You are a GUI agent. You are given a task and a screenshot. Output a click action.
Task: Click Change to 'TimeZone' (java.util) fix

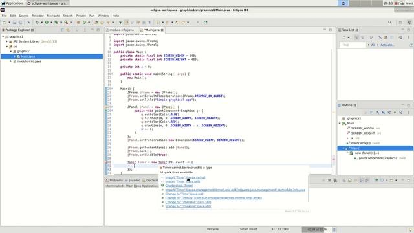tap(188, 206)
